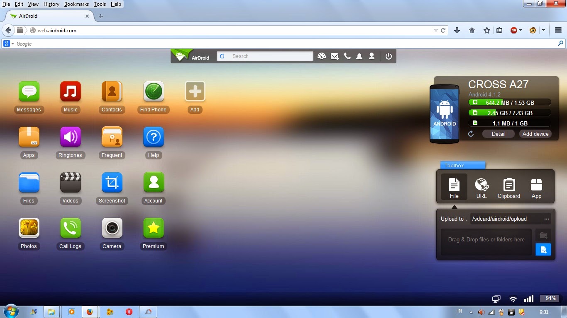
Task: Select the File tool in Toolbox
Action: pos(454,187)
